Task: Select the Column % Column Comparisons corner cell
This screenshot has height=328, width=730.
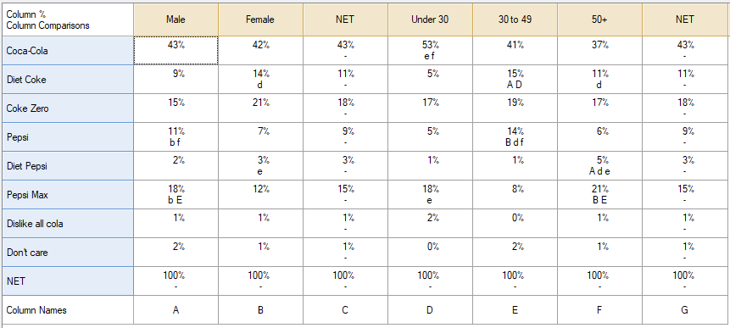Action: click(x=68, y=19)
